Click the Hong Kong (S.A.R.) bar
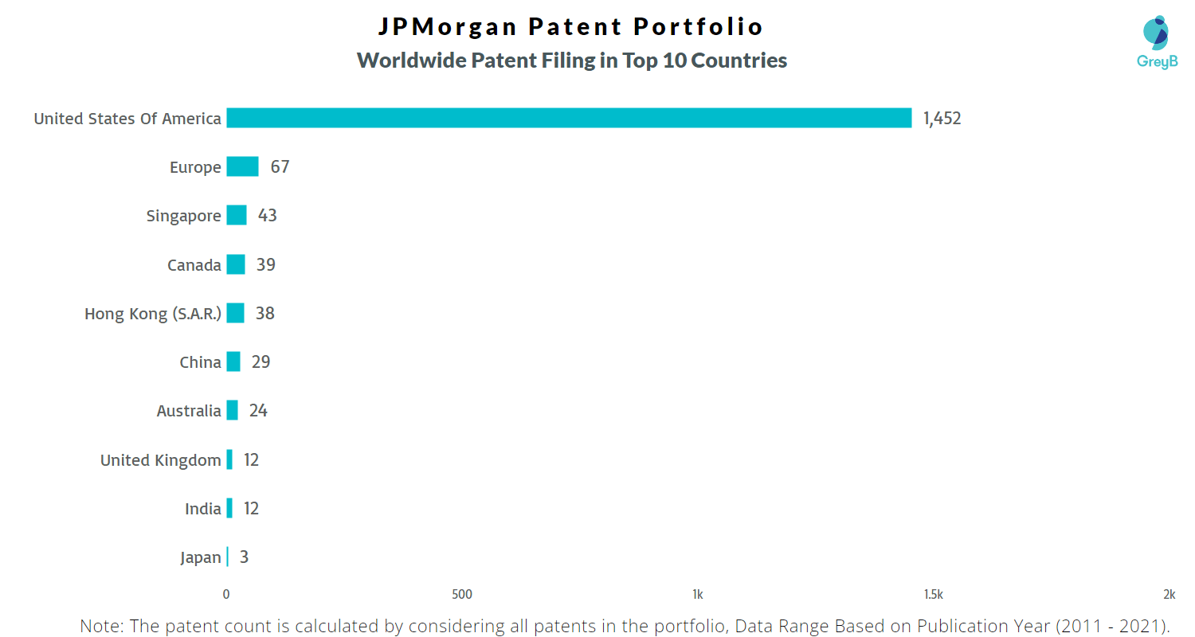This screenshot has width=1195, height=637. tap(235, 313)
